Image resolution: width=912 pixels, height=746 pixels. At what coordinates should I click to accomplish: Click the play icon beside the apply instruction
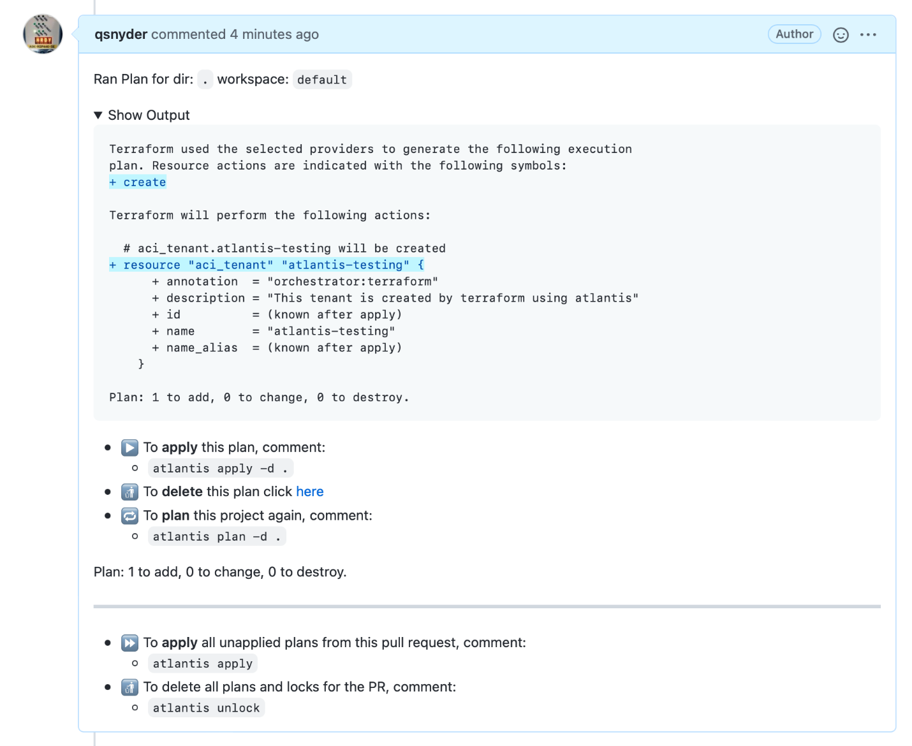(x=129, y=448)
